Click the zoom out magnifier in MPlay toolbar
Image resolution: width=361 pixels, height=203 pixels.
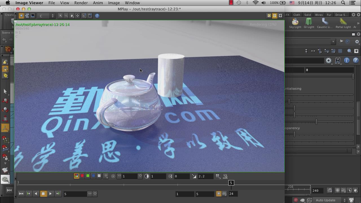[66, 16]
